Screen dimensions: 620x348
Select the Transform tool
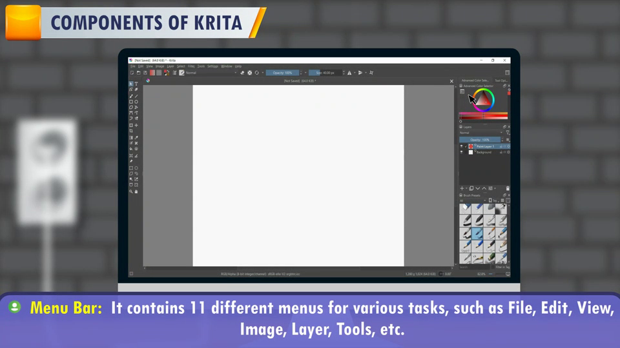[x=131, y=126]
